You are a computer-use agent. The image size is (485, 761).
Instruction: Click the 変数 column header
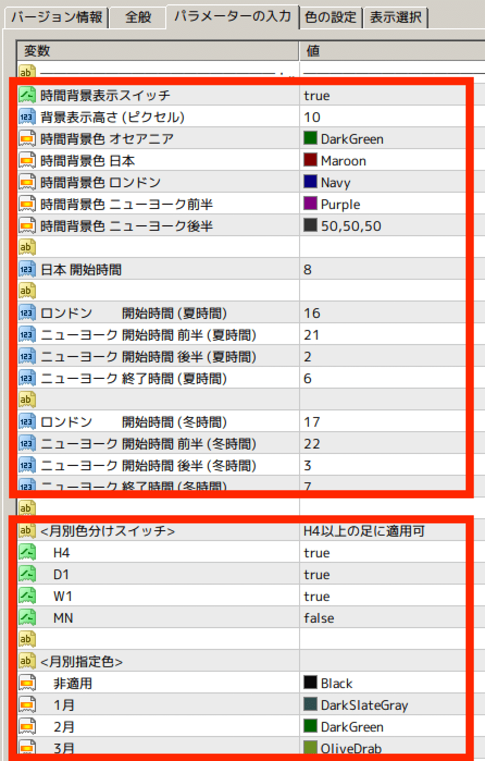pos(158,51)
